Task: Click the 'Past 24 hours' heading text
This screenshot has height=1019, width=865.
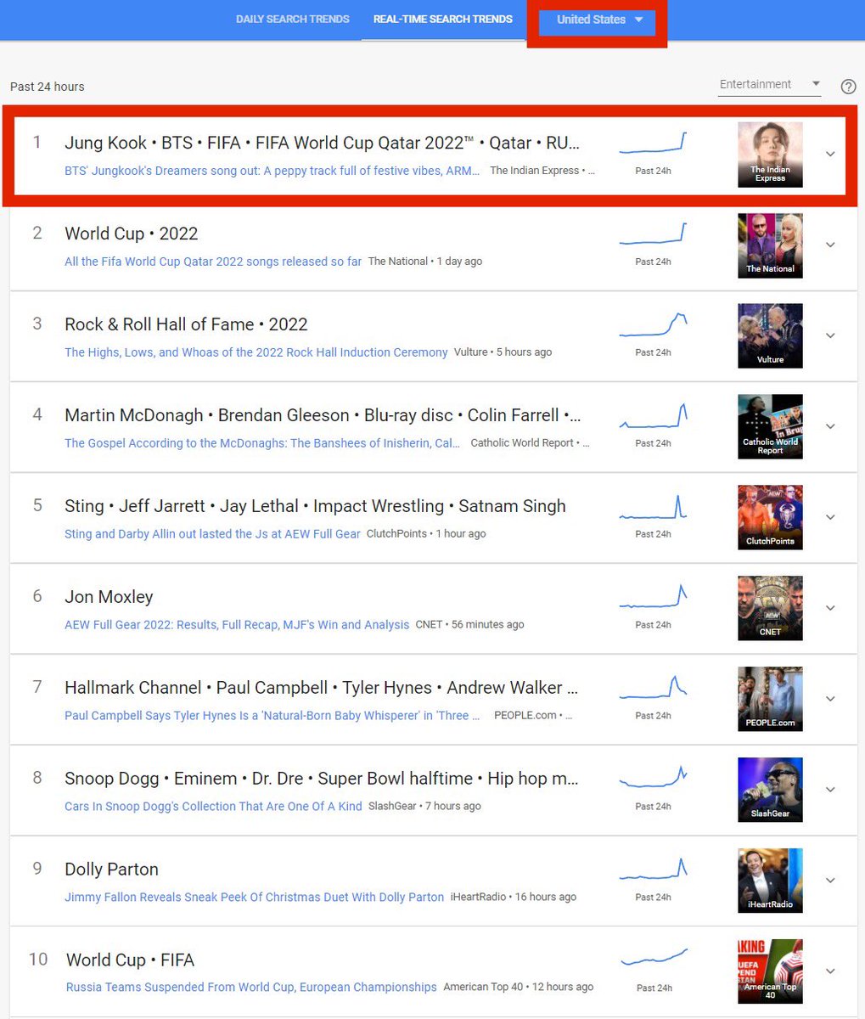Action: (48, 87)
